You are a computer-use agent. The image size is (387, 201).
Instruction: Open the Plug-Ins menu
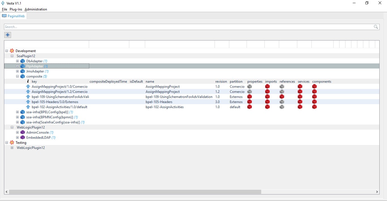point(16,9)
